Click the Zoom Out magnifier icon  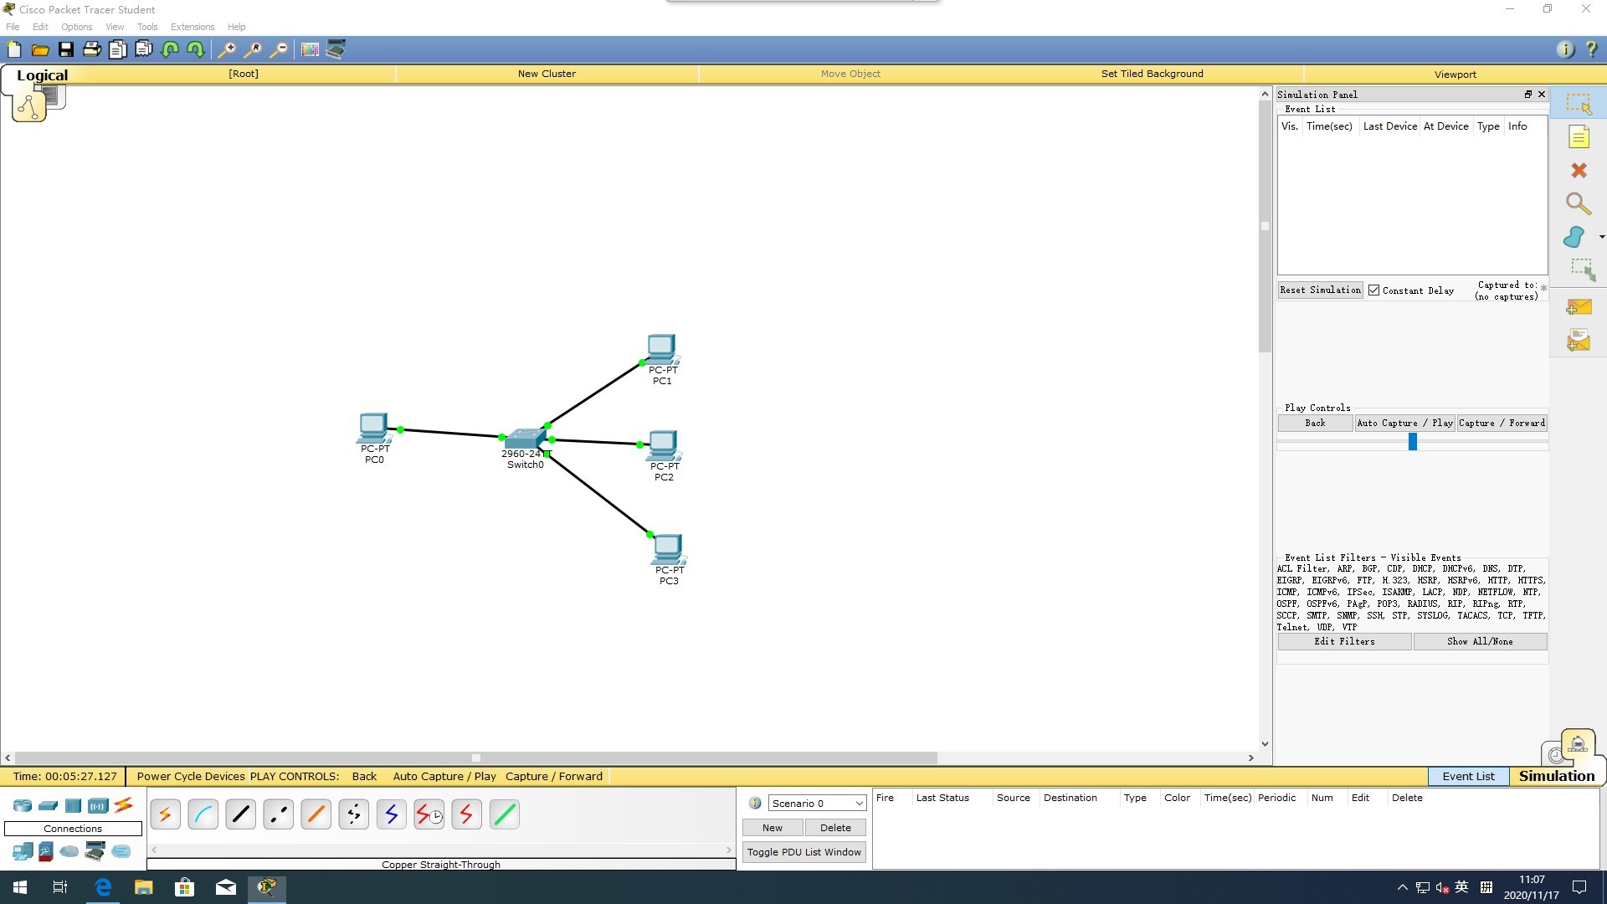point(278,49)
